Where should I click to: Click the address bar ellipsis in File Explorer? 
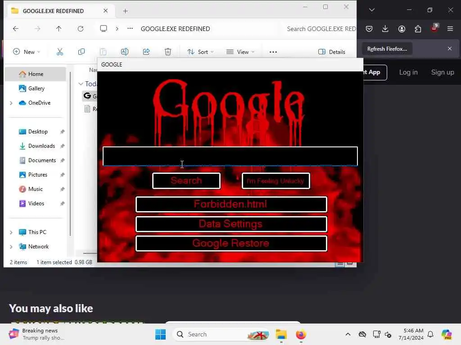click(x=130, y=28)
